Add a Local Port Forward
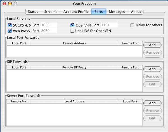This screenshot has height=132, width=168. pos(152,45)
